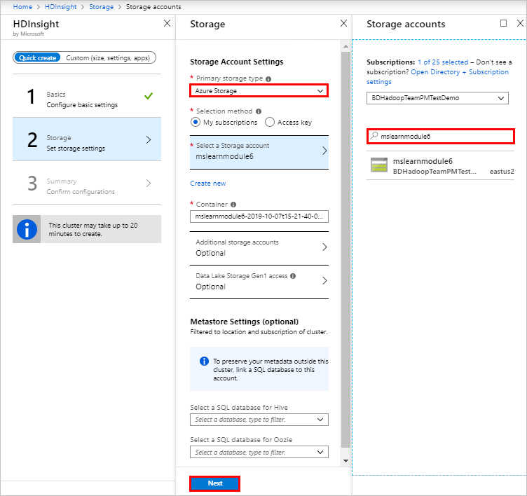The width and height of the screenshot is (527, 496).
Task: Close the Storage accounts blade
Action: pyautogui.click(x=520, y=23)
